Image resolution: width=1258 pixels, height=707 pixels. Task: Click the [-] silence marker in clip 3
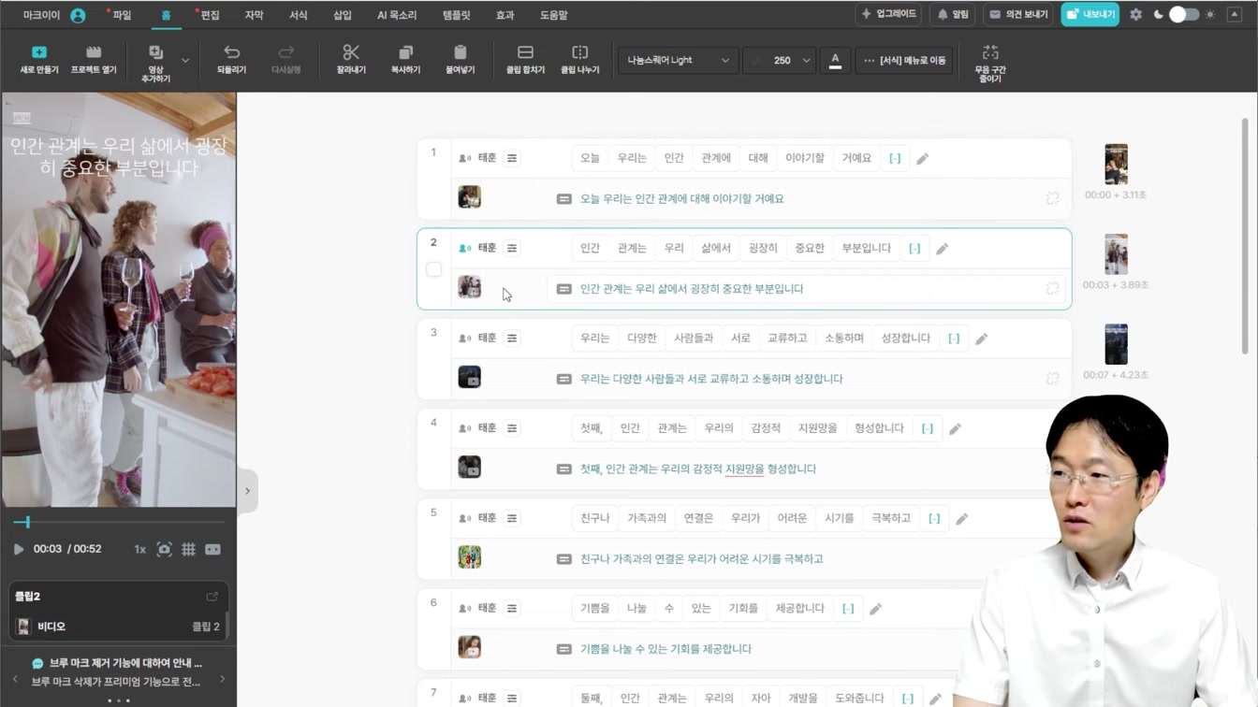(954, 339)
